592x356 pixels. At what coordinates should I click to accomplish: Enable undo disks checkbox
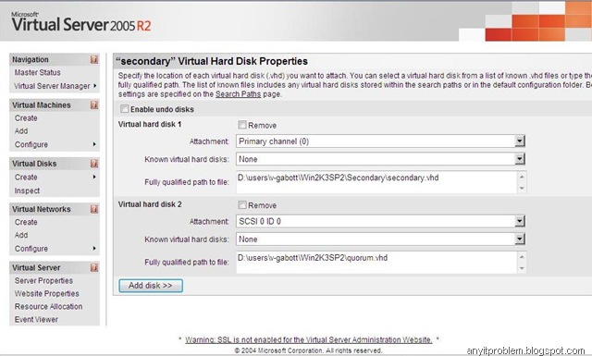pos(124,109)
